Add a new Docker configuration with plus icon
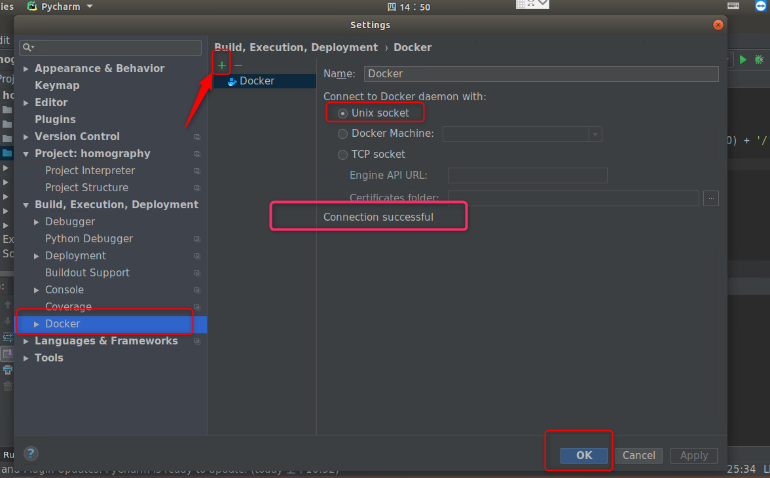 [222, 65]
